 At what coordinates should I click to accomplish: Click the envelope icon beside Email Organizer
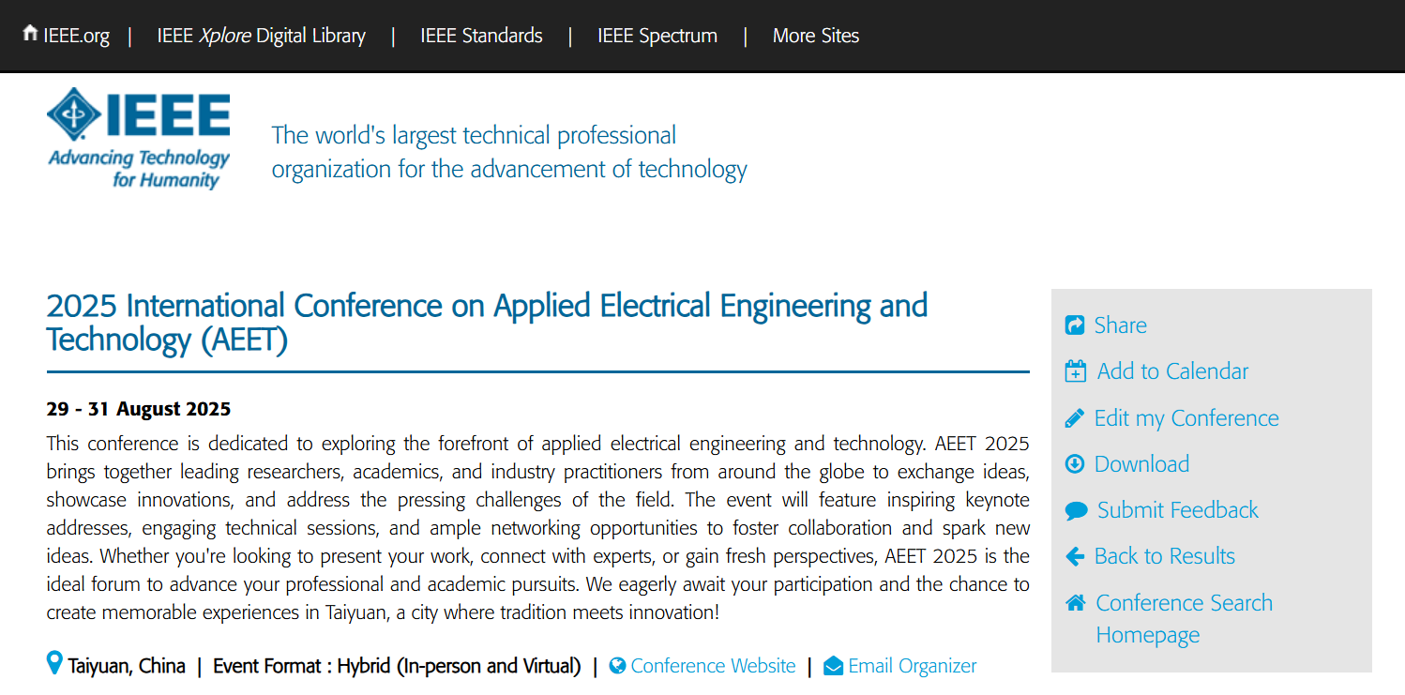pyautogui.click(x=833, y=665)
